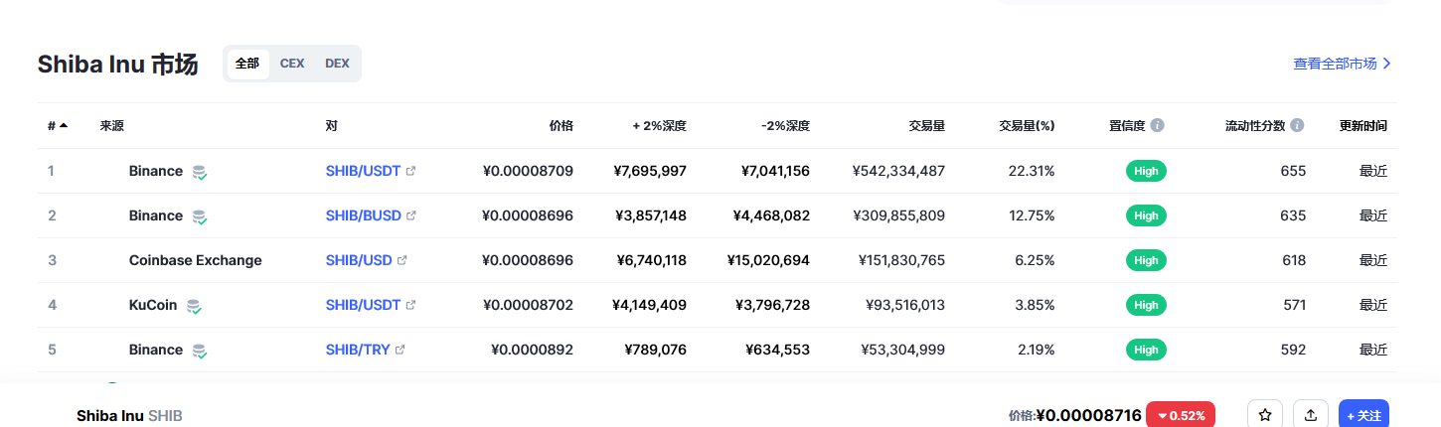Open Binance exchange in the SHIB/USDT row

pyautogui.click(x=156, y=171)
